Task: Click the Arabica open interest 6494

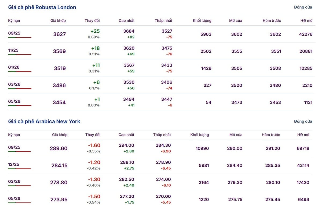Action: 303,200
